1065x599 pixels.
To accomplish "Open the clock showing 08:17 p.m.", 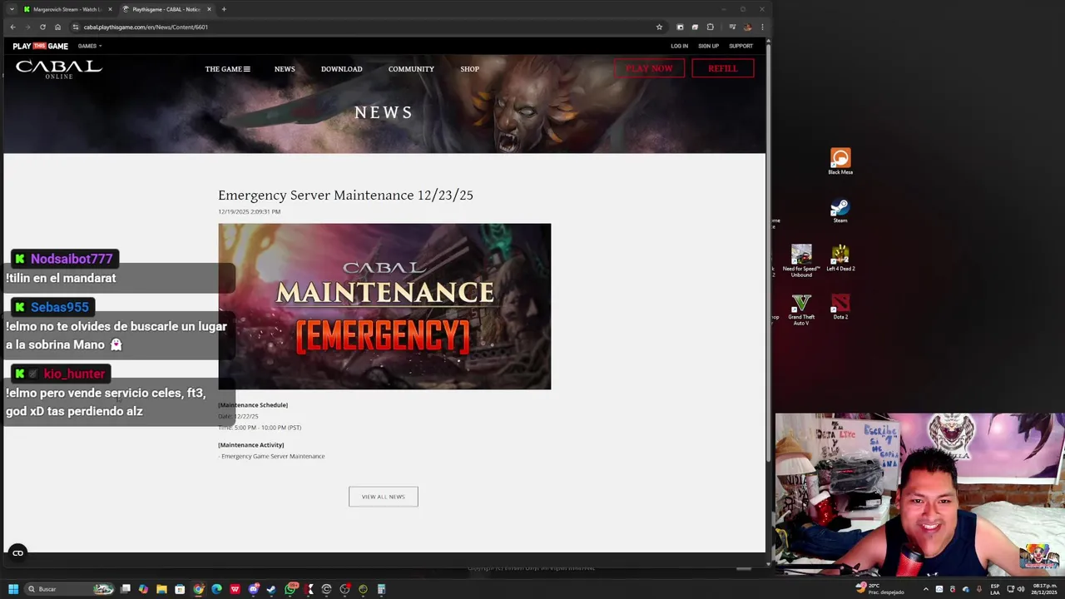I will (x=1045, y=589).
